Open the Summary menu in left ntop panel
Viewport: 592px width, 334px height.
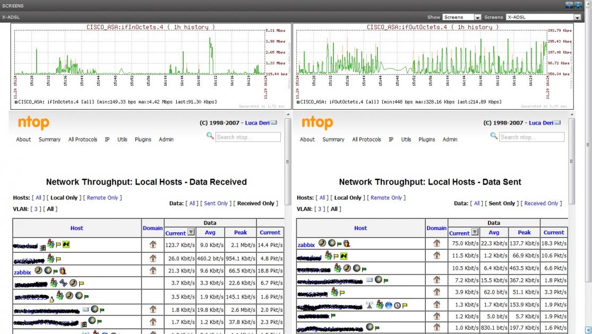(49, 139)
